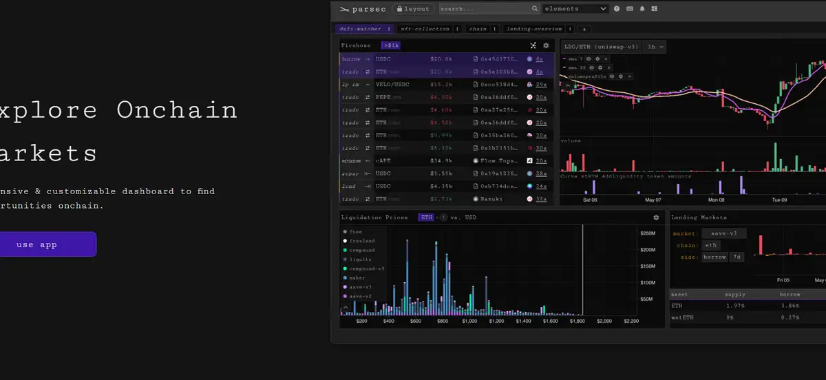826x380 pixels.
Task: Click the 29s timestamp in VELO/USDC row
Action: (542, 84)
